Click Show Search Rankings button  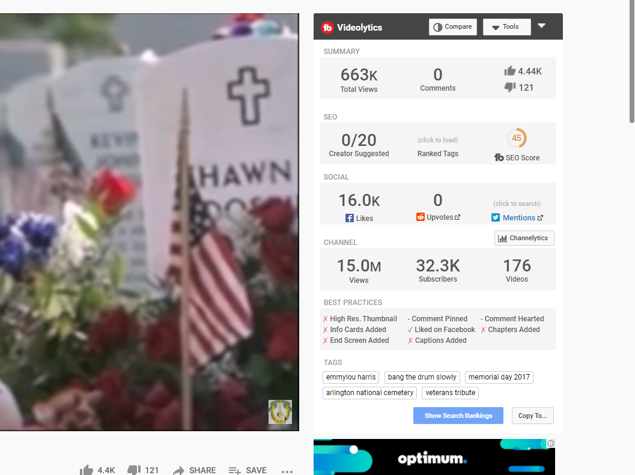458,416
